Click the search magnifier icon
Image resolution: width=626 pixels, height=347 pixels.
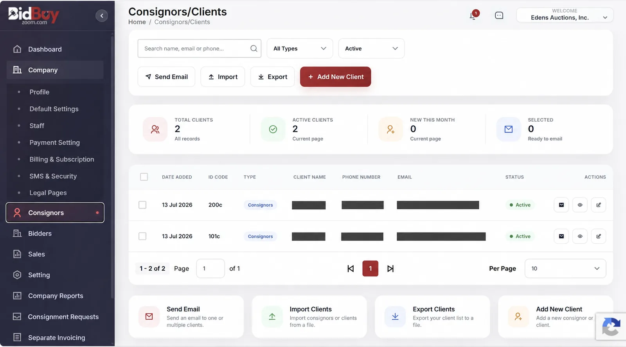click(254, 49)
